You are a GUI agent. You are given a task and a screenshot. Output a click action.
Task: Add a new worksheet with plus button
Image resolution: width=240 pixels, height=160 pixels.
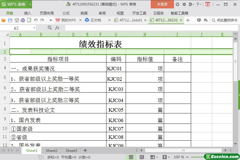tap(85, 150)
